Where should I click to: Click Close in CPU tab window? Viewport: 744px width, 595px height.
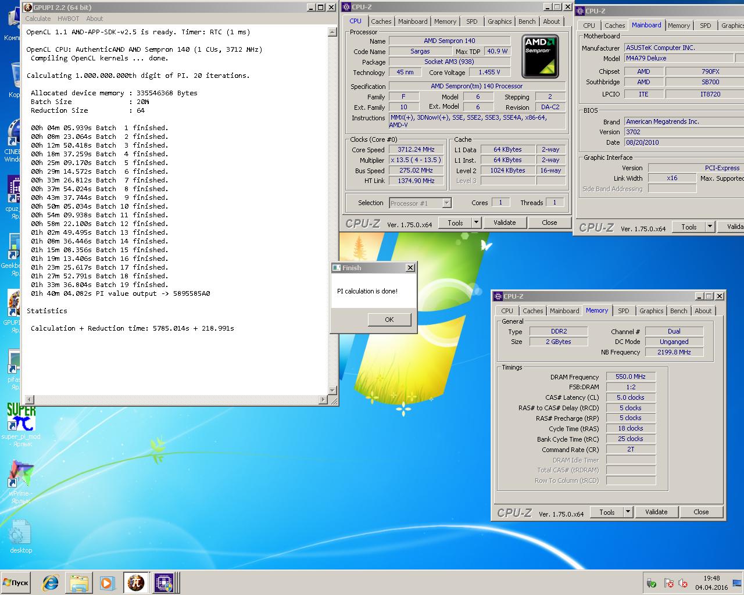tap(549, 223)
